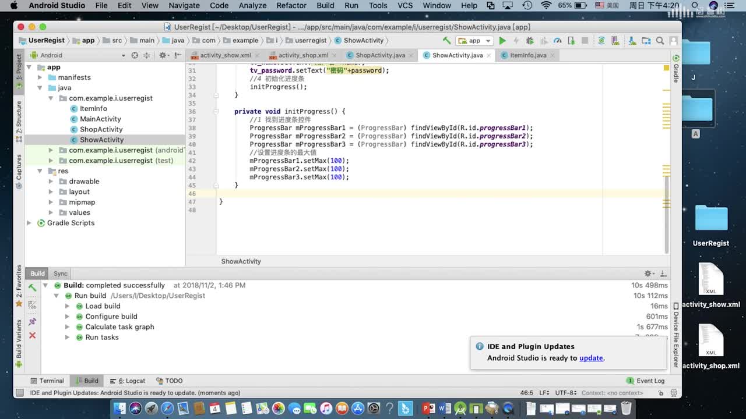Click scroll-from-source target icon in Project panel
The height and width of the screenshot is (419, 746).
(x=135, y=55)
